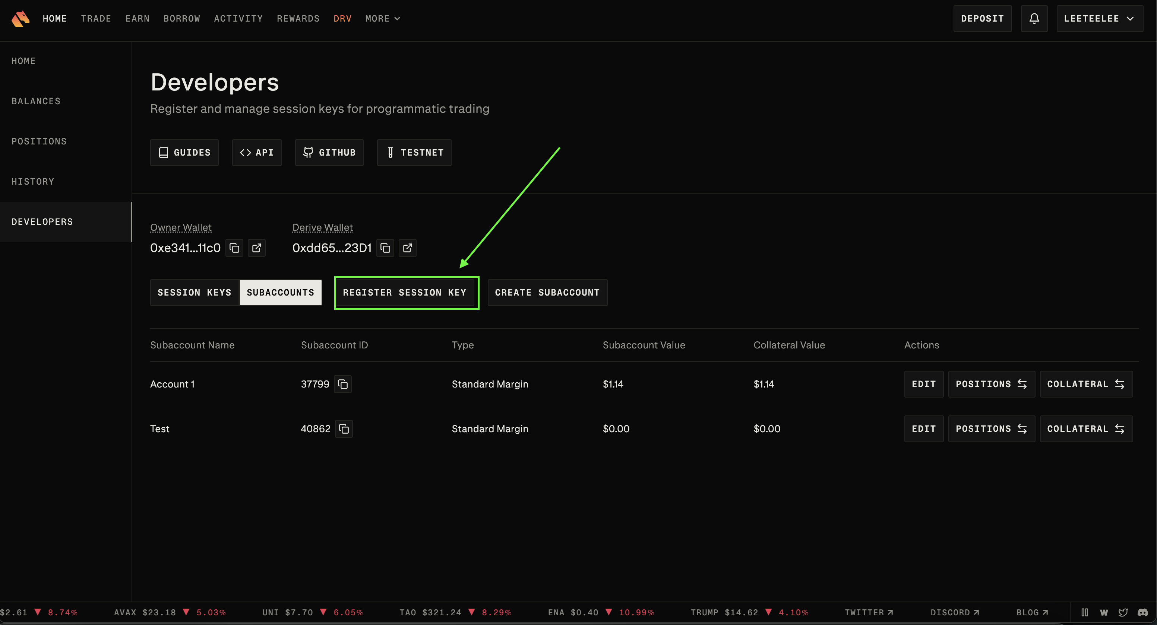Screen dimensions: 1157x625
Task: Edit the Account 1 subaccount
Action: [923, 384]
